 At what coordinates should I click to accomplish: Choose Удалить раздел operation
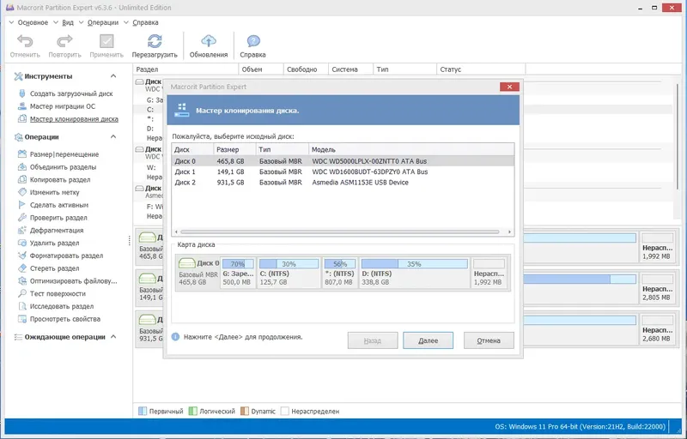click(54, 244)
